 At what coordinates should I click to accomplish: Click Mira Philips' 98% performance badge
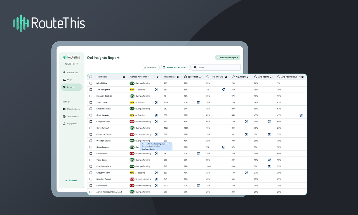132,83
